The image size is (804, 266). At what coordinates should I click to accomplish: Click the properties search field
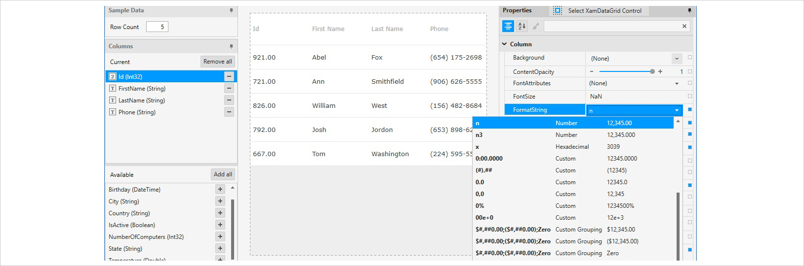click(612, 26)
